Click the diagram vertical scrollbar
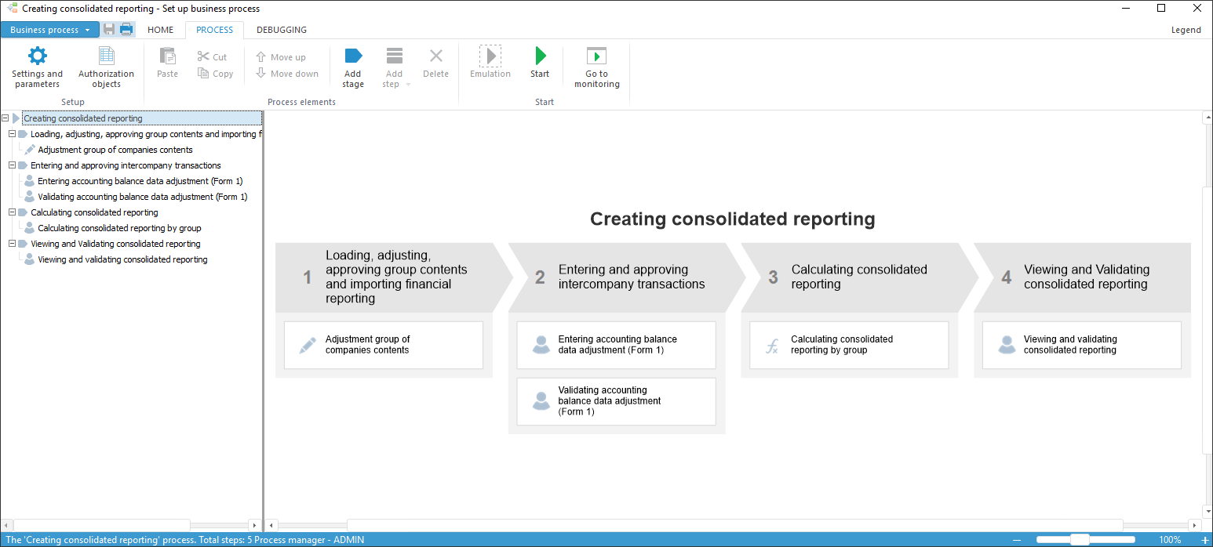The width and height of the screenshot is (1213, 547). 1208,320
